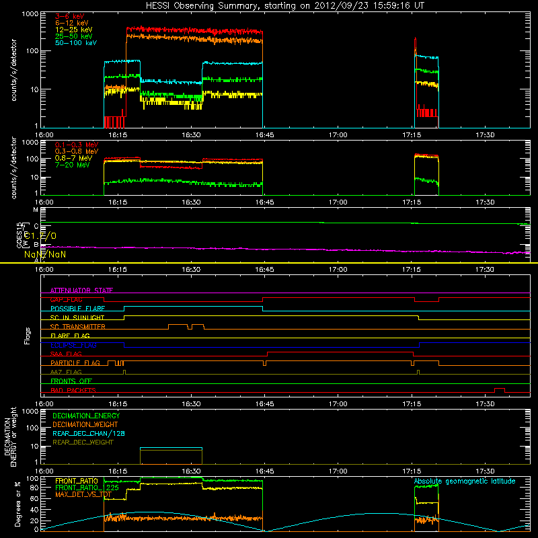Viewport: 538px width, 538px height.
Task: Click the MAX_DET_VS_TOT legend label
Action: coord(83,494)
